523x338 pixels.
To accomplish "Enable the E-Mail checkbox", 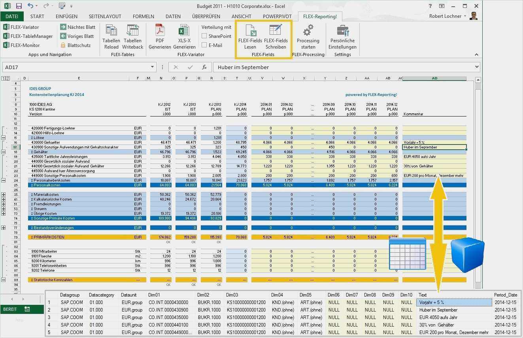I will (204, 45).
